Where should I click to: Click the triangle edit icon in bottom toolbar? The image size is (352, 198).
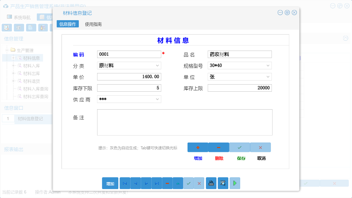coord(178,183)
